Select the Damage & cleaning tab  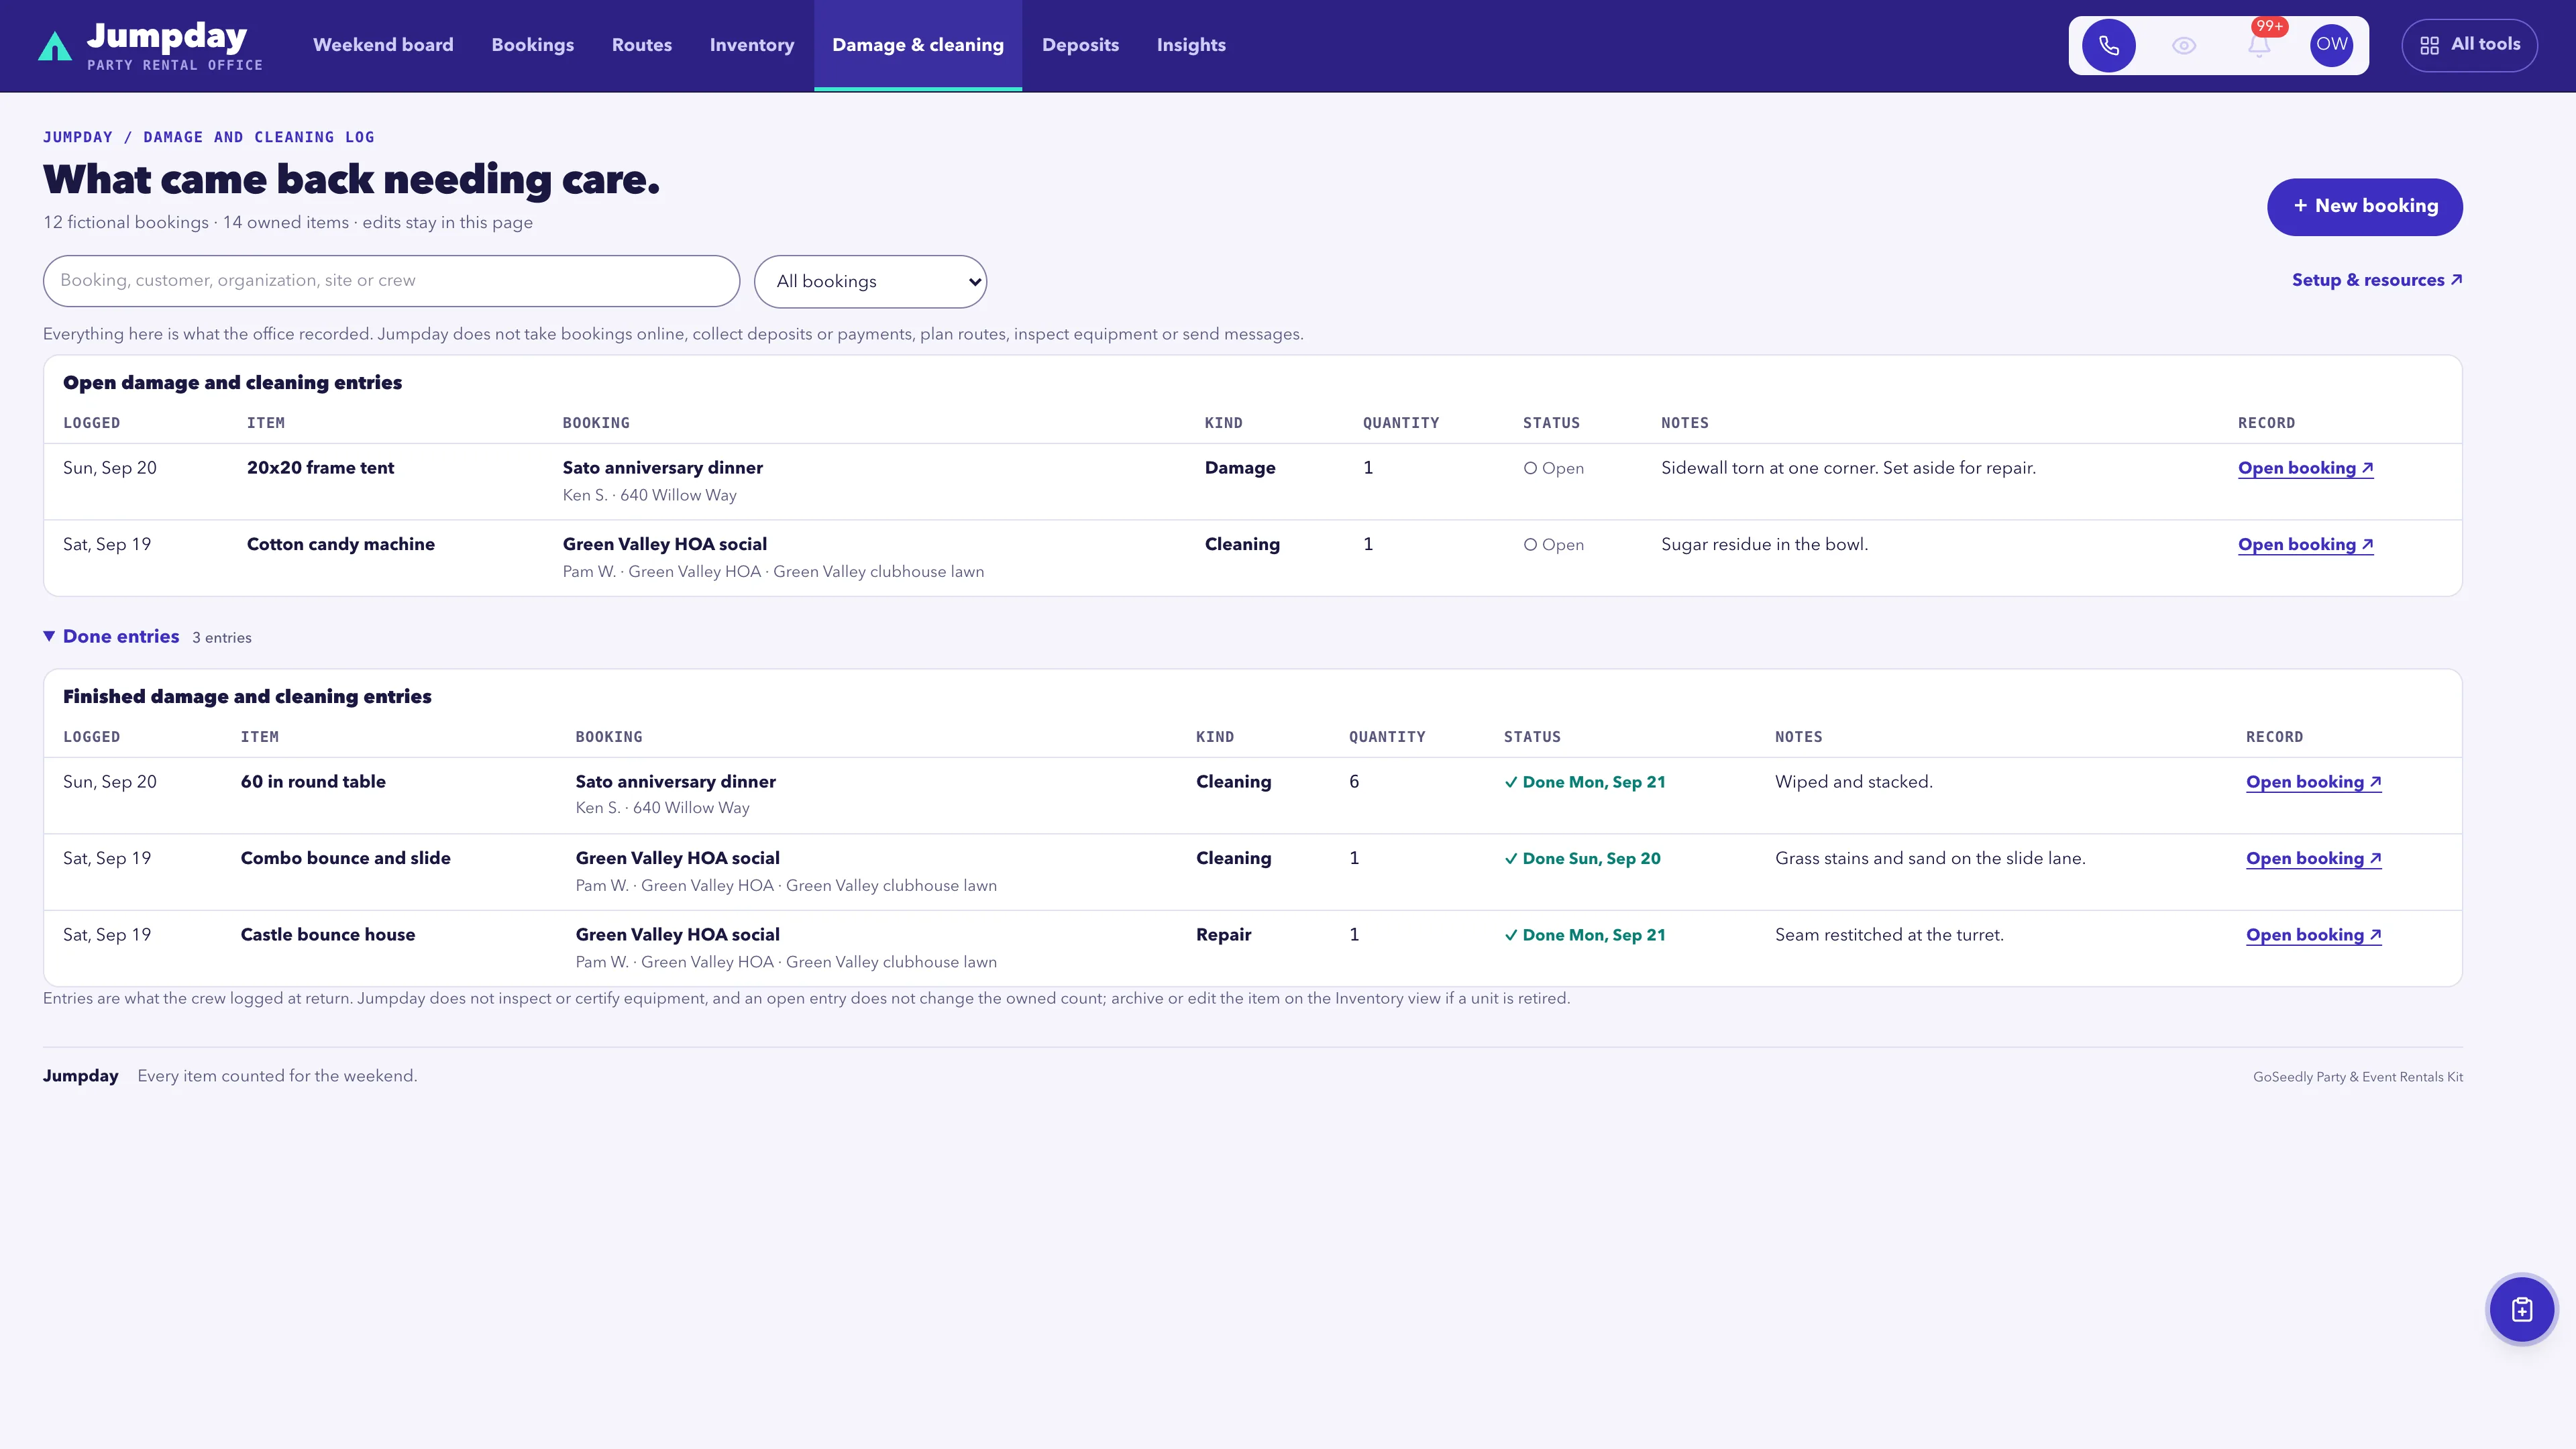pyautogui.click(x=918, y=45)
